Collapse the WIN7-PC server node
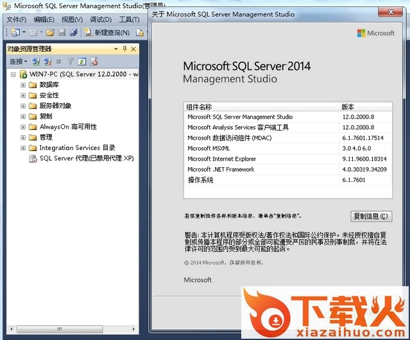This screenshot has width=410, height=340. pos(13,75)
